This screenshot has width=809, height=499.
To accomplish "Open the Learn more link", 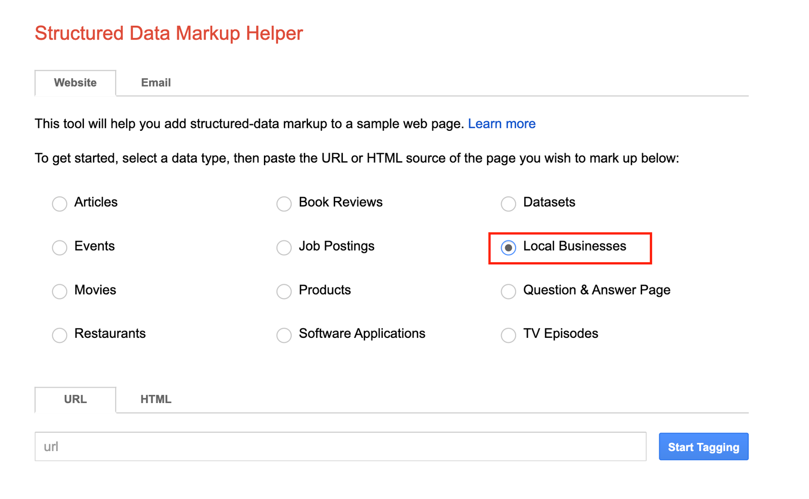I will (502, 124).
